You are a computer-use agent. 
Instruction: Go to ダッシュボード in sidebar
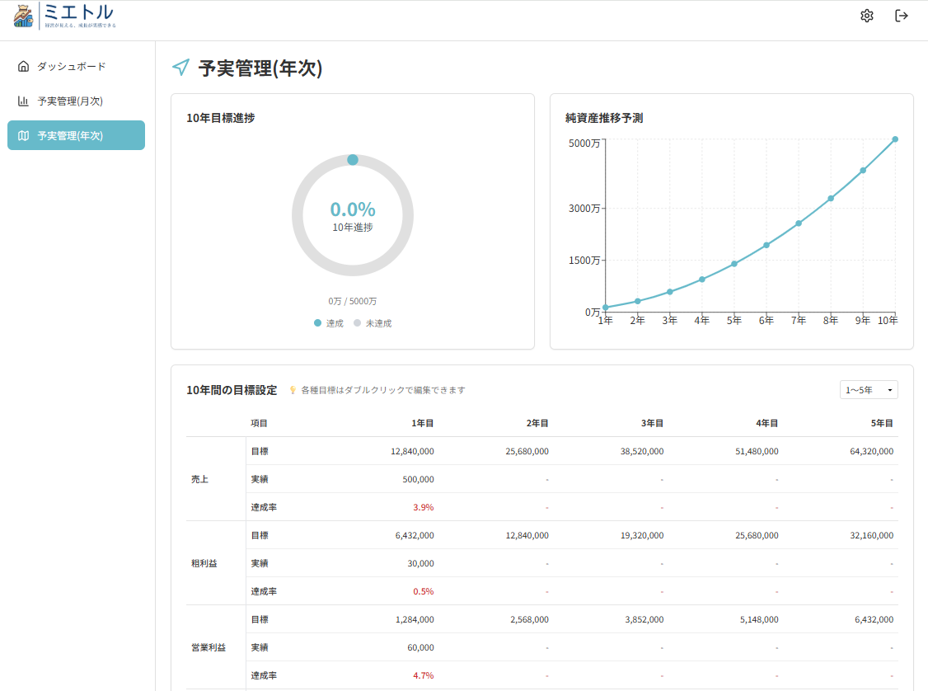click(71, 66)
